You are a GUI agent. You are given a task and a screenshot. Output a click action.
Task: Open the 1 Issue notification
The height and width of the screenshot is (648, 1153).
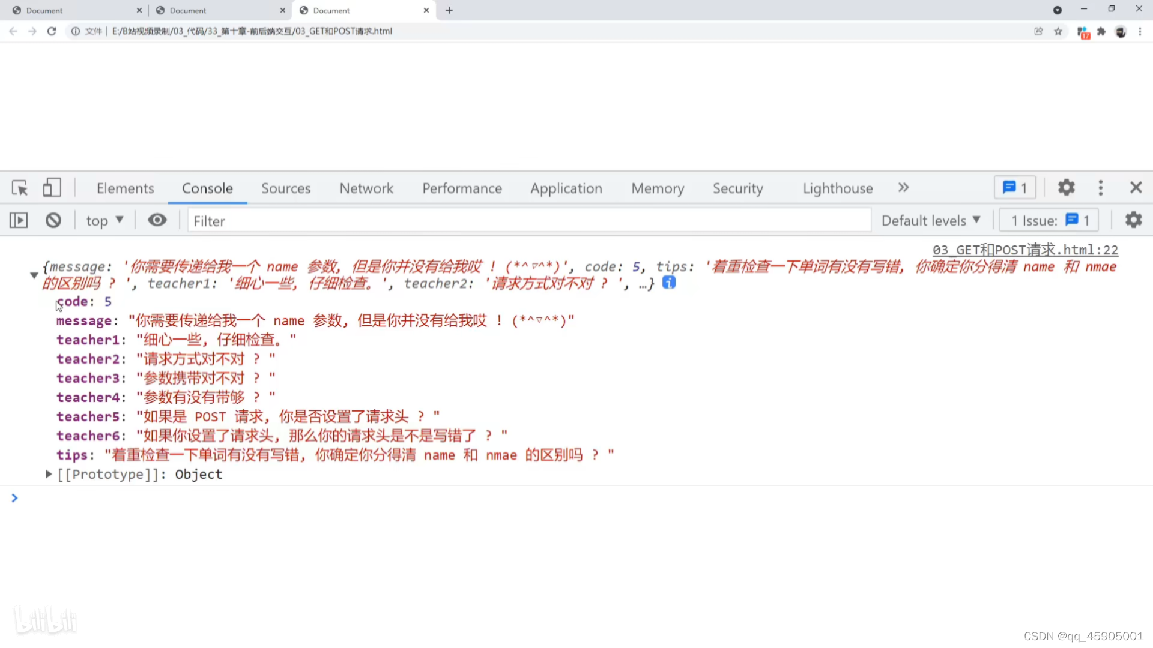[1048, 220]
